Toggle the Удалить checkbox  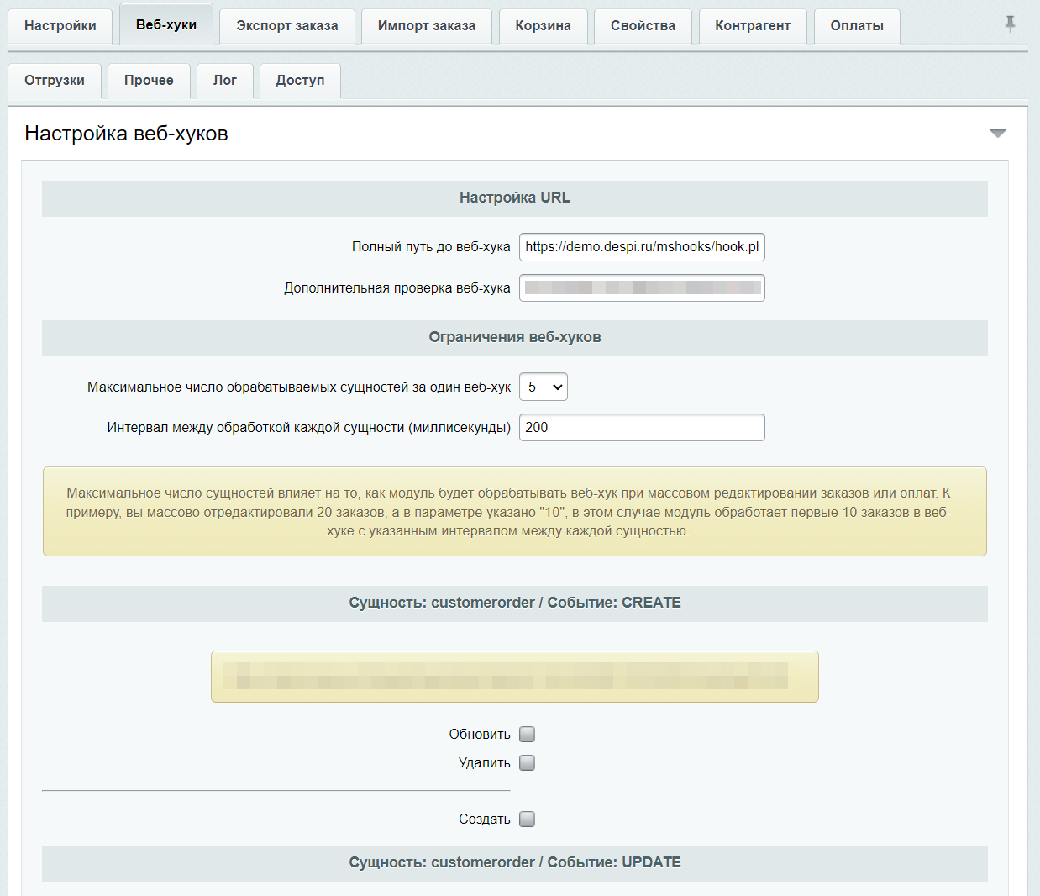click(x=527, y=763)
